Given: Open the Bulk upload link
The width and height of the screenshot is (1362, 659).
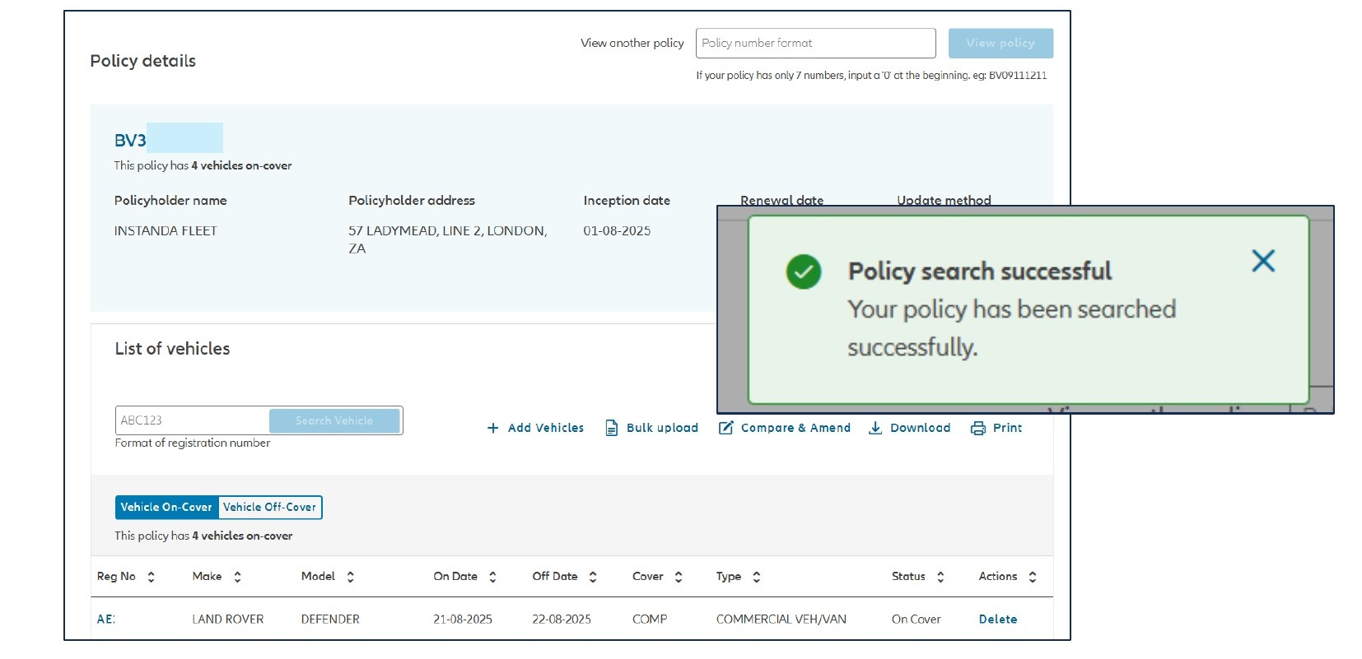Looking at the screenshot, I should point(662,428).
